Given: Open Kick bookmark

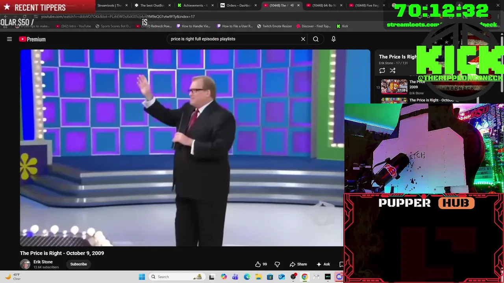Looking at the screenshot, I should [x=342, y=26].
